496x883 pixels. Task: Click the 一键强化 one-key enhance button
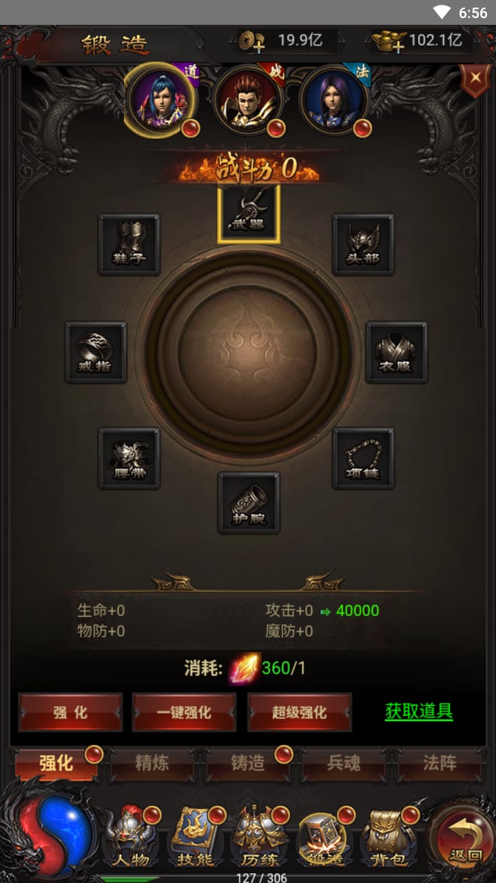[x=184, y=713]
